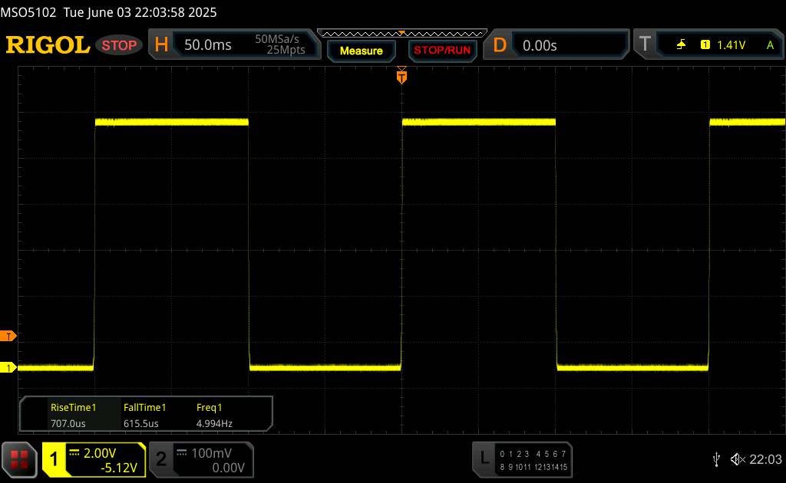Open the red function navigation grid icon
The image size is (786, 483).
point(19,459)
